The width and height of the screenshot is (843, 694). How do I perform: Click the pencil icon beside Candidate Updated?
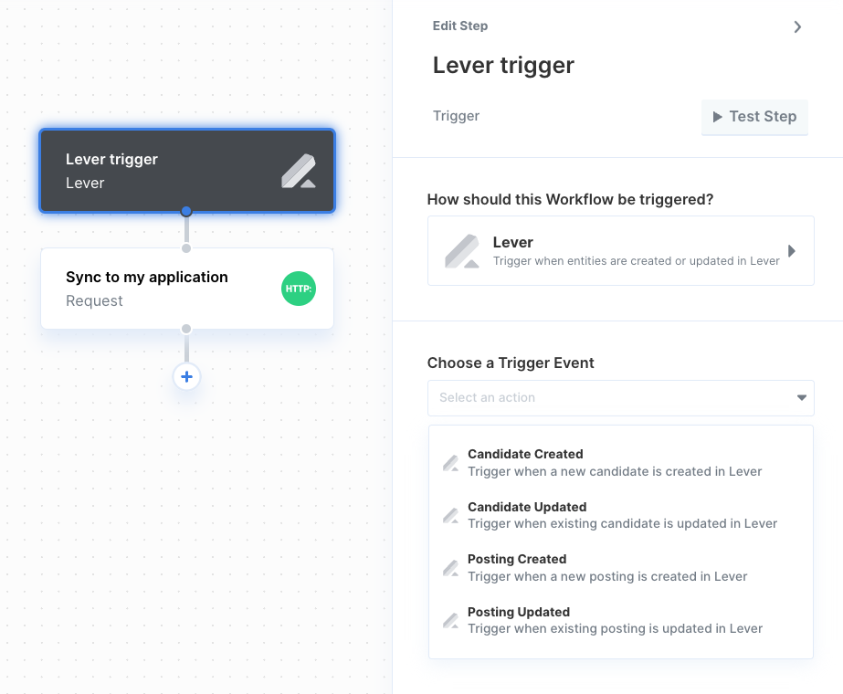450,516
